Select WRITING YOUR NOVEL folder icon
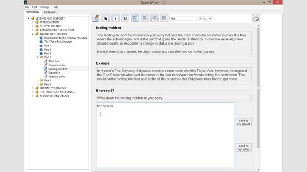307x172 pixels. point(37,88)
